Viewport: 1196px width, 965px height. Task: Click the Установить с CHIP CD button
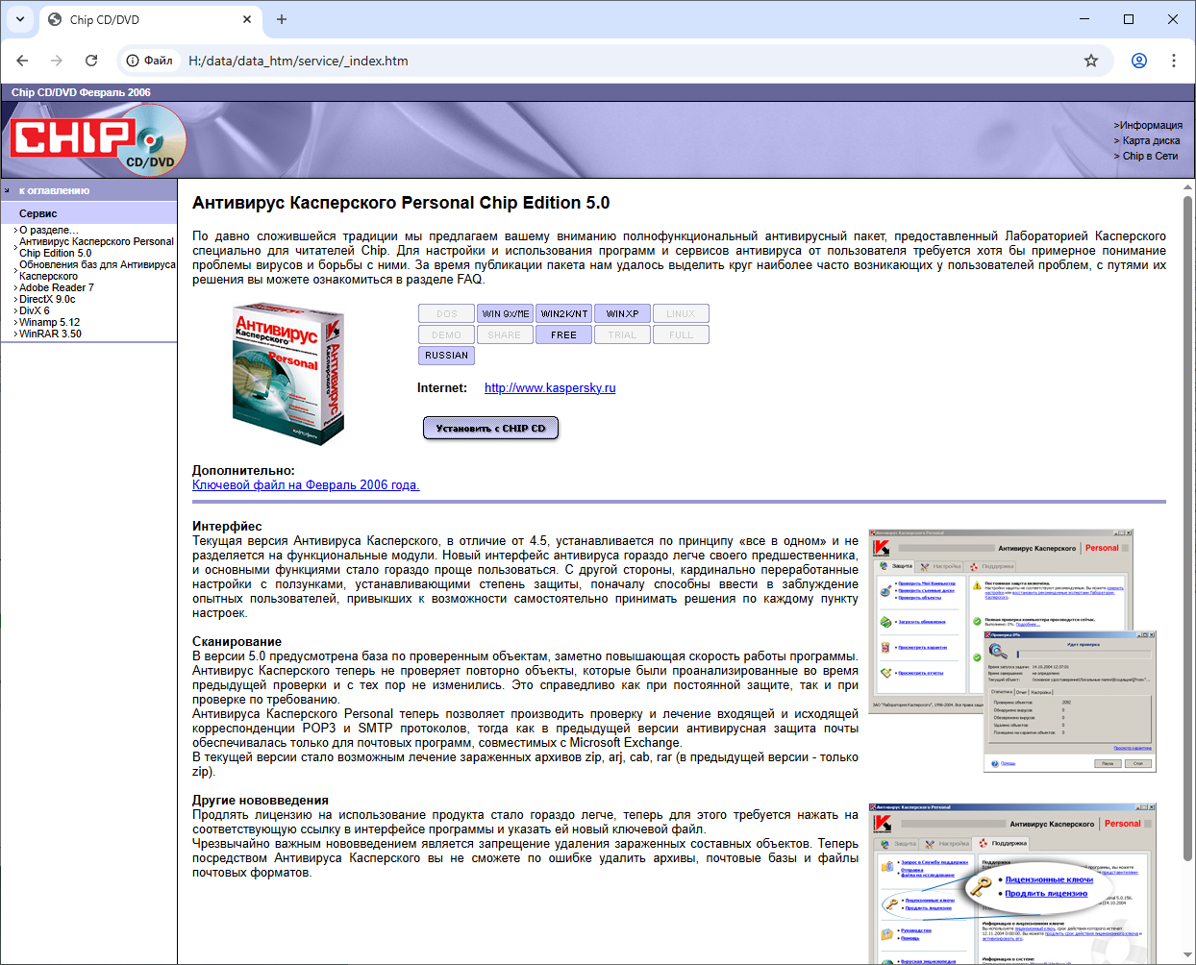coord(490,428)
